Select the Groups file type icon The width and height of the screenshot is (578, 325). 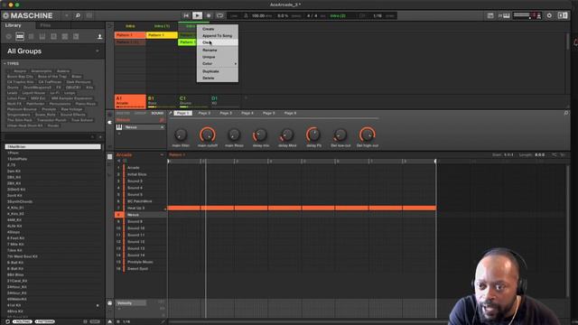(x=20, y=36)
